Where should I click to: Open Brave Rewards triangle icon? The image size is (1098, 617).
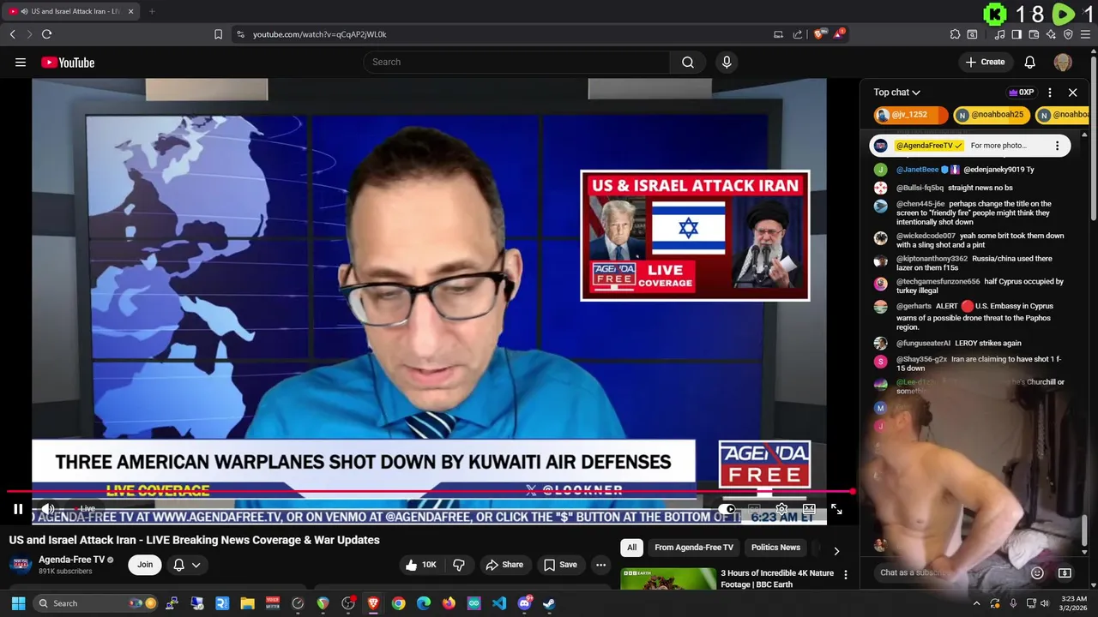tap(840, 34)
